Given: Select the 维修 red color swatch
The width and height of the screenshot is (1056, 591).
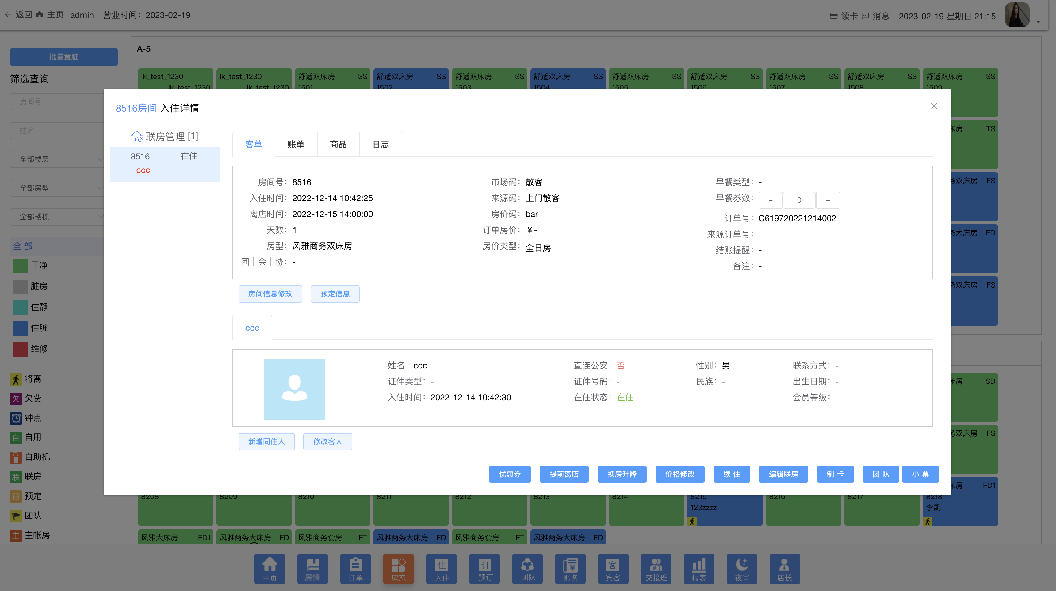Looking at the screenshot, I should [x=20, y=349].
